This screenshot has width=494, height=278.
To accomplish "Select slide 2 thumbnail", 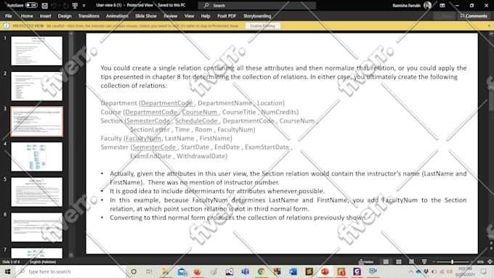I will tap(37, 86).
